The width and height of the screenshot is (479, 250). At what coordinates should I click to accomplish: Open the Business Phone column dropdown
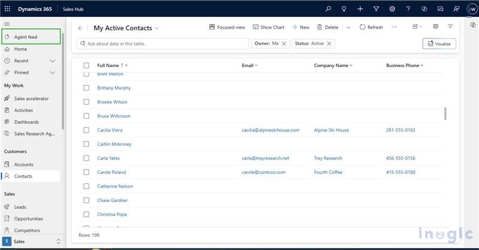pos(422,65)
